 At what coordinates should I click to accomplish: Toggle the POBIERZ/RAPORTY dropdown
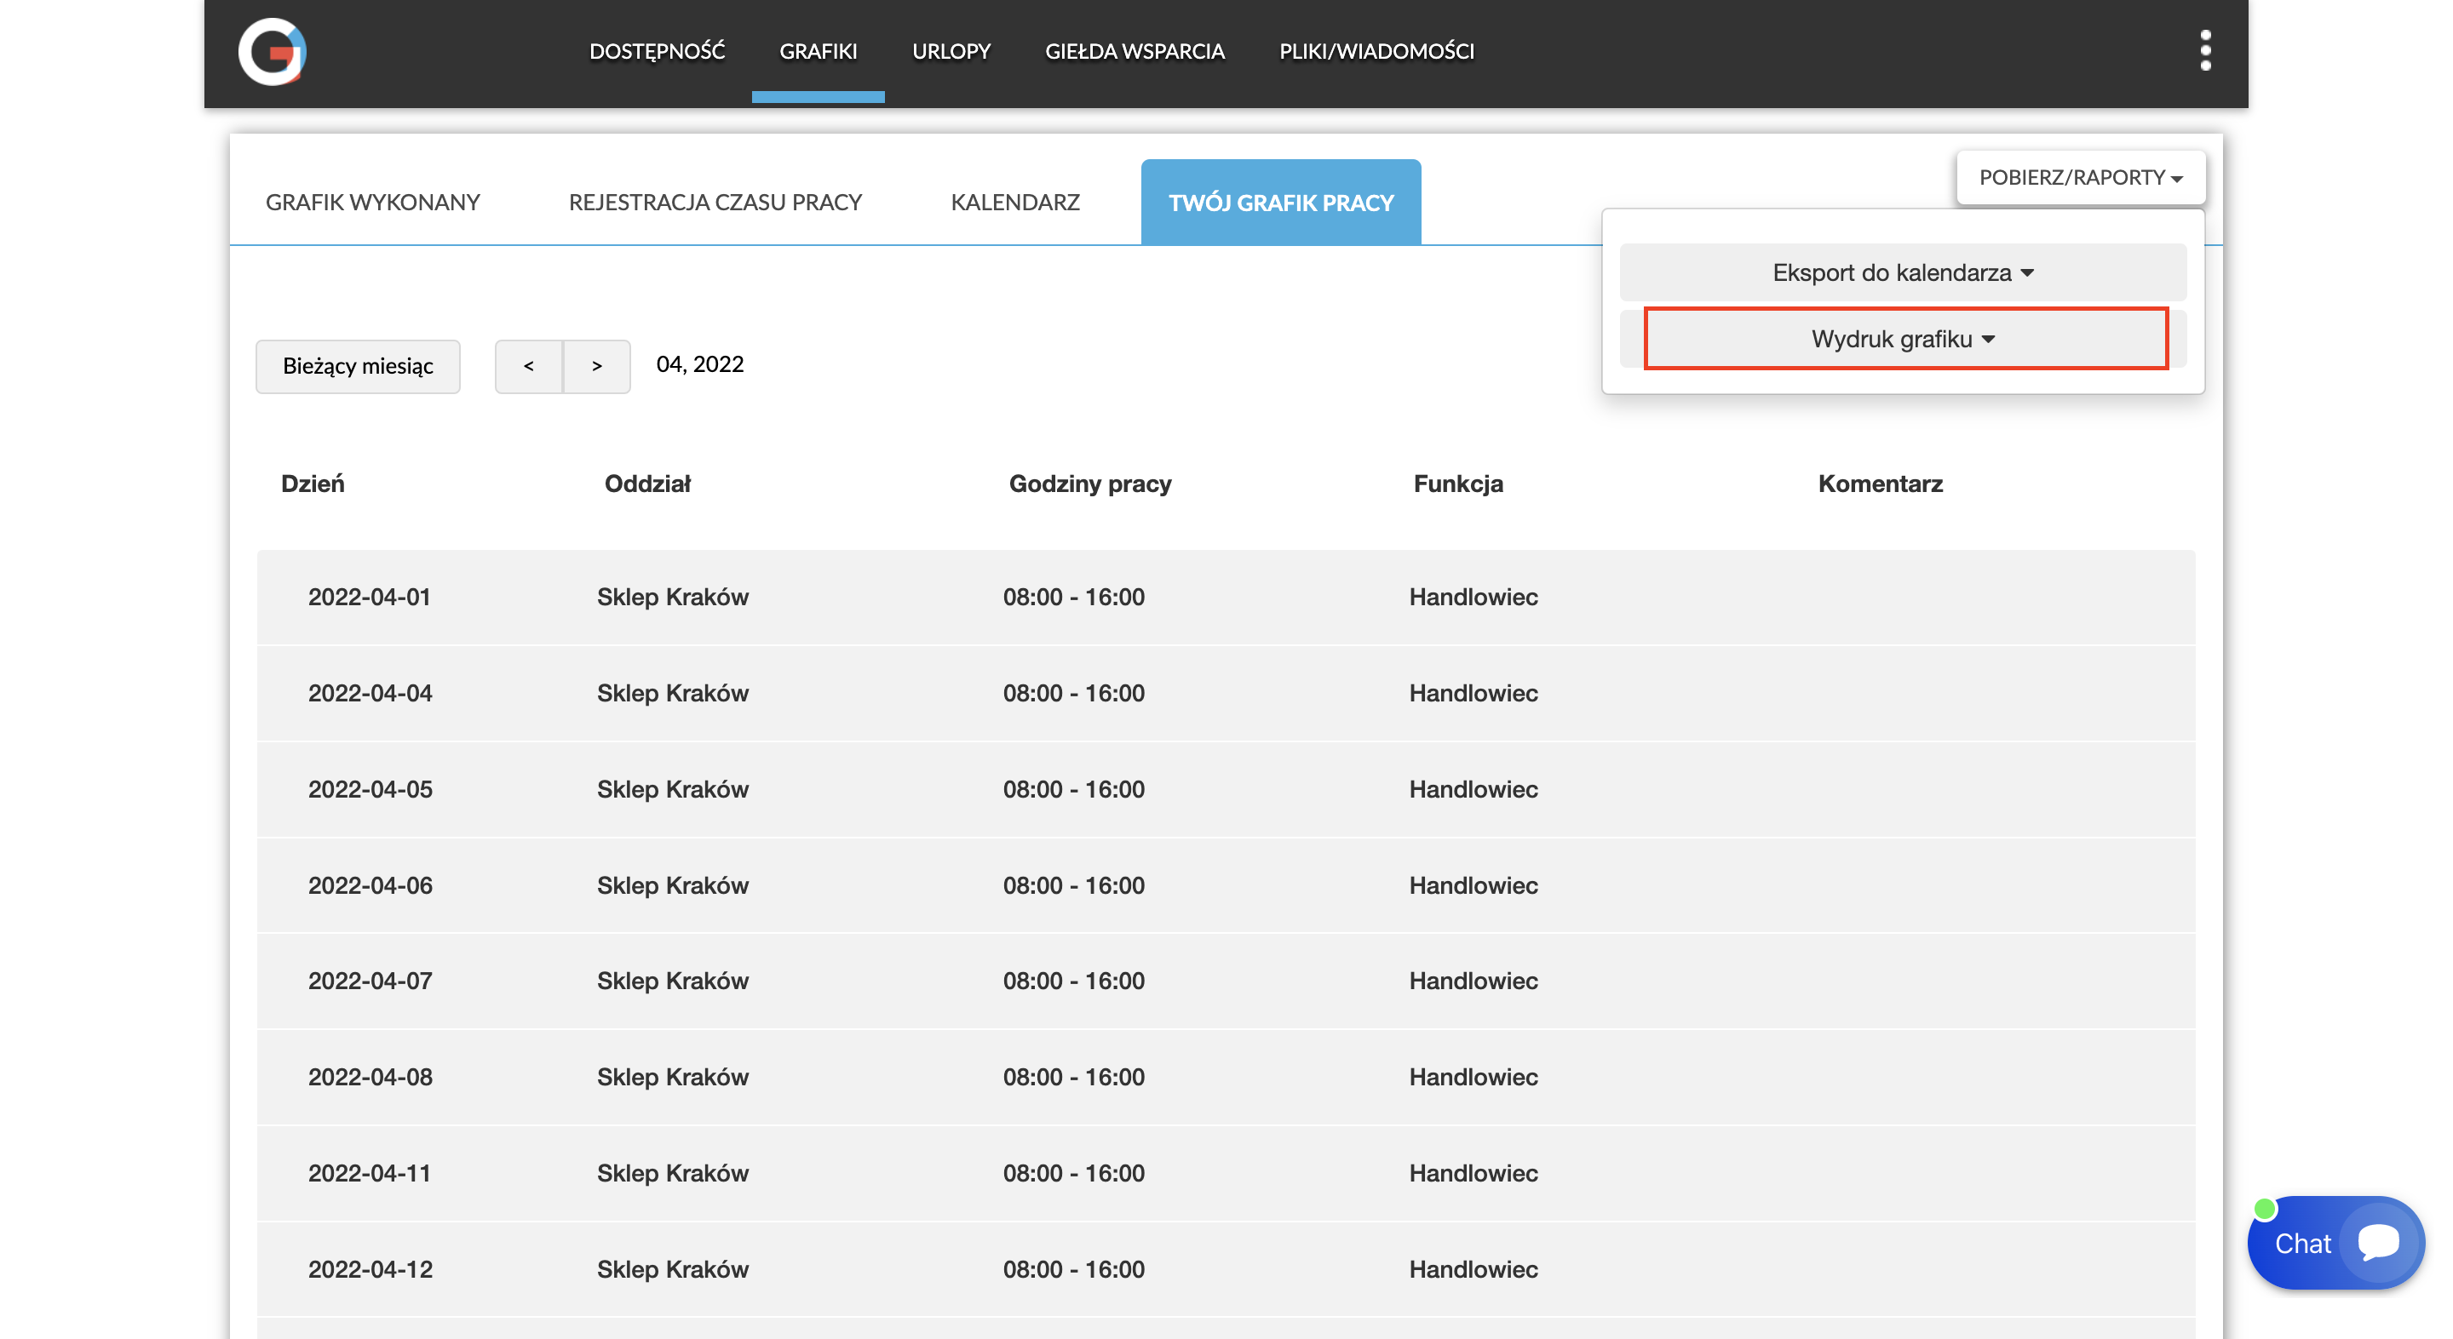(x=2080, y=178)
